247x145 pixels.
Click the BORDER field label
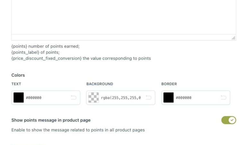tap(169, 84)
